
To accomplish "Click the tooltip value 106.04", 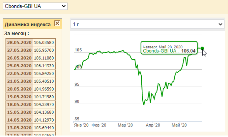I will tap(188, 51).
